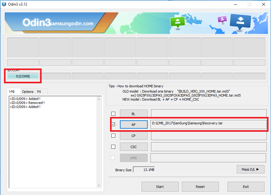Click the CSC file path field
This screenshot has height=195, width=271.
coord(209,147)
